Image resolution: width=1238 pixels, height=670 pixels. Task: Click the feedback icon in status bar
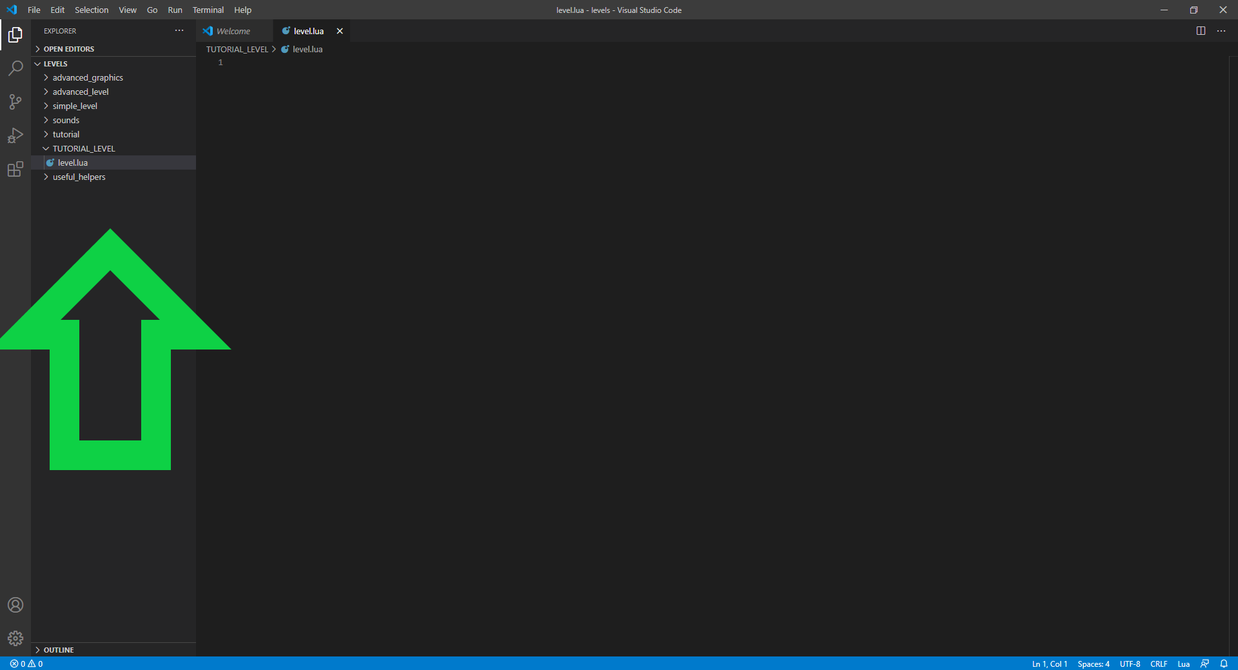1204,664
